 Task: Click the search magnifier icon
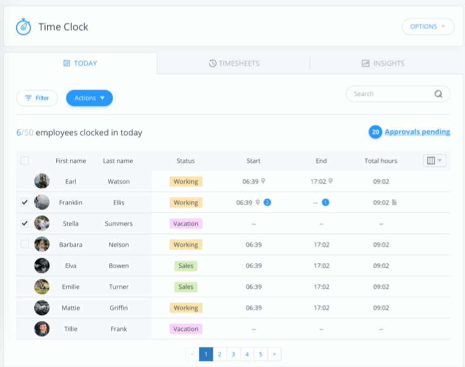[x=438, y=94]
